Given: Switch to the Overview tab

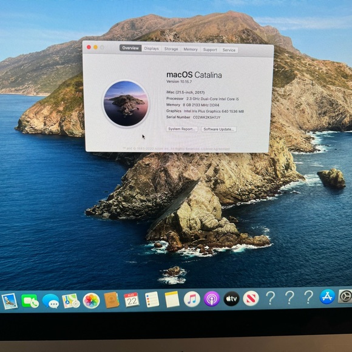Looking at the screenshot, I should (x=130, y=48).
